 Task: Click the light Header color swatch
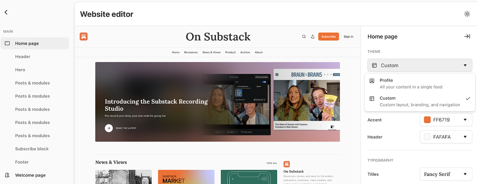click(427, 137)
